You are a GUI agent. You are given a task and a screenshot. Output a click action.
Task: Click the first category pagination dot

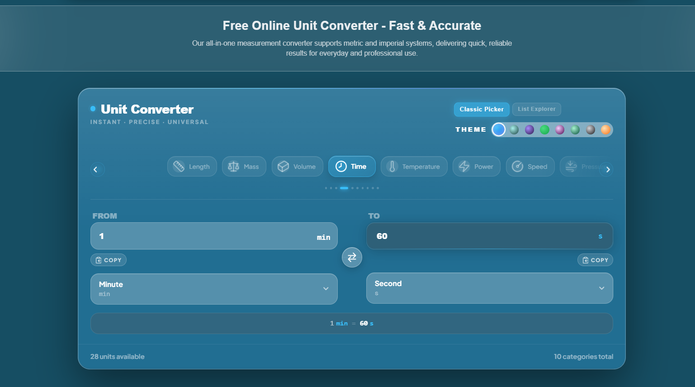[x=326, y=188]
